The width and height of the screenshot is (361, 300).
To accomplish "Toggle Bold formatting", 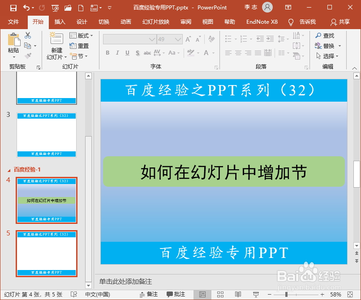I will click(107, 53).
